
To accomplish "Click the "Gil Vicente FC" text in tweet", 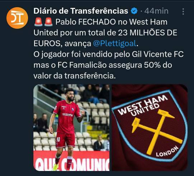I will 158,54.
